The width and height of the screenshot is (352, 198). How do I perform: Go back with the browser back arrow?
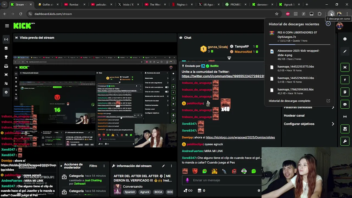[x=5, y=14]
